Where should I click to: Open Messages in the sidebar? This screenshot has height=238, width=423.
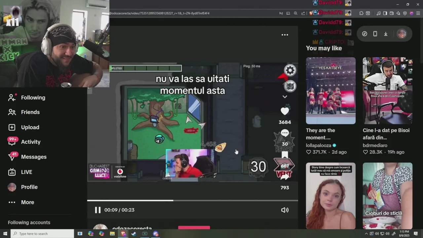(34, 157)
